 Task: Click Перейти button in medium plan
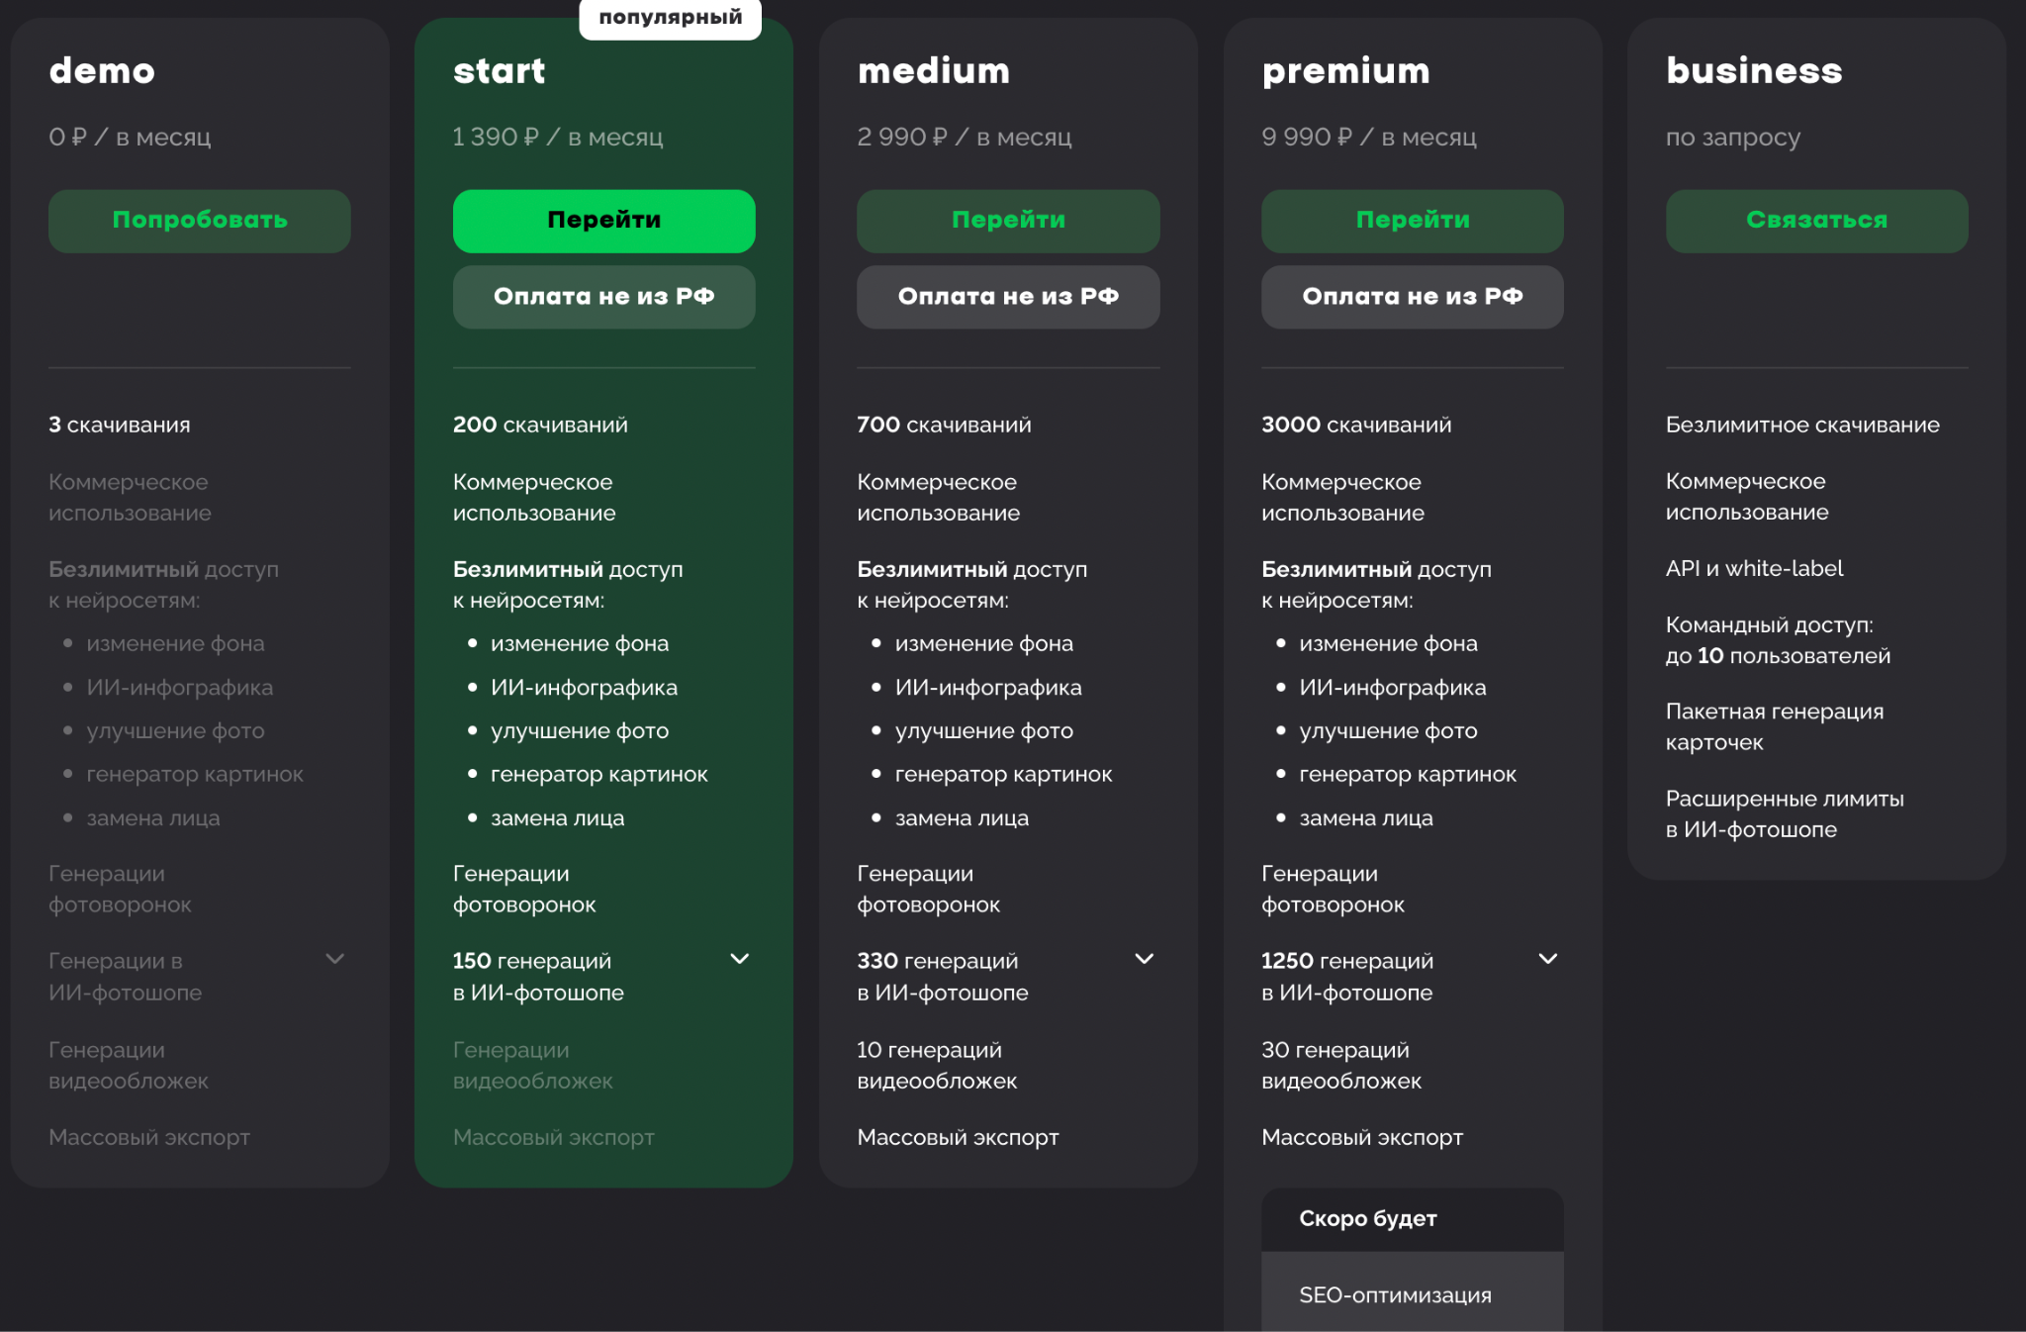point(1008,221)
